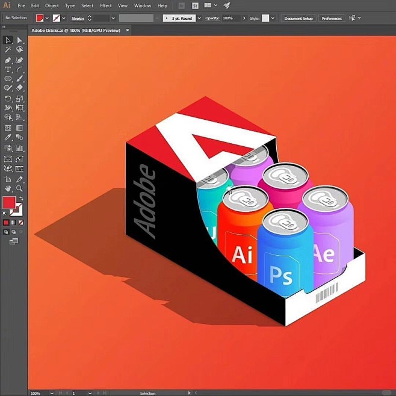The width and height of the screenshot is (396, 396).
Task: Click the Adobe Stock St icon
Action: [195, 5]
